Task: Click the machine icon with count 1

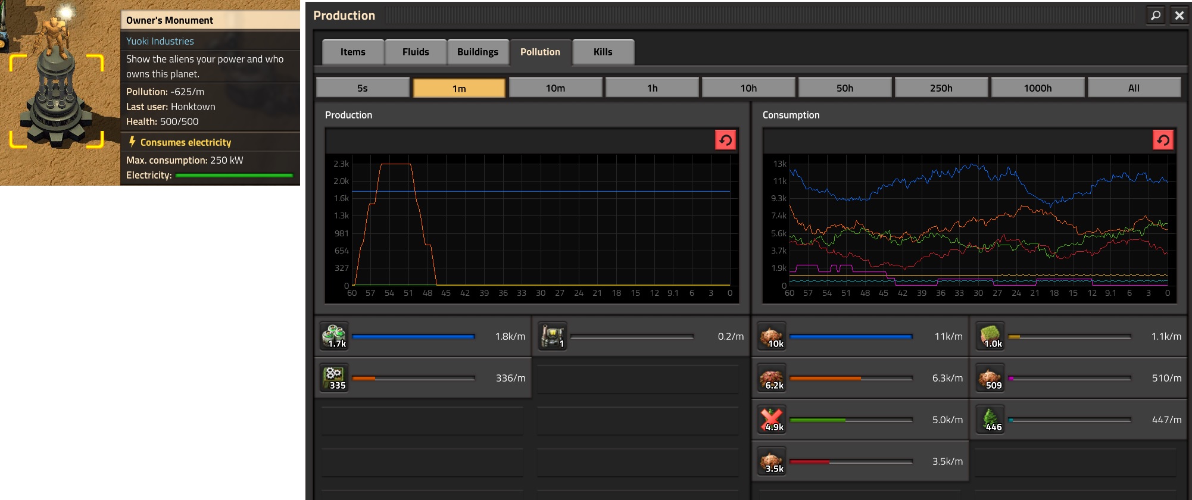Action: tap(553, 336)
